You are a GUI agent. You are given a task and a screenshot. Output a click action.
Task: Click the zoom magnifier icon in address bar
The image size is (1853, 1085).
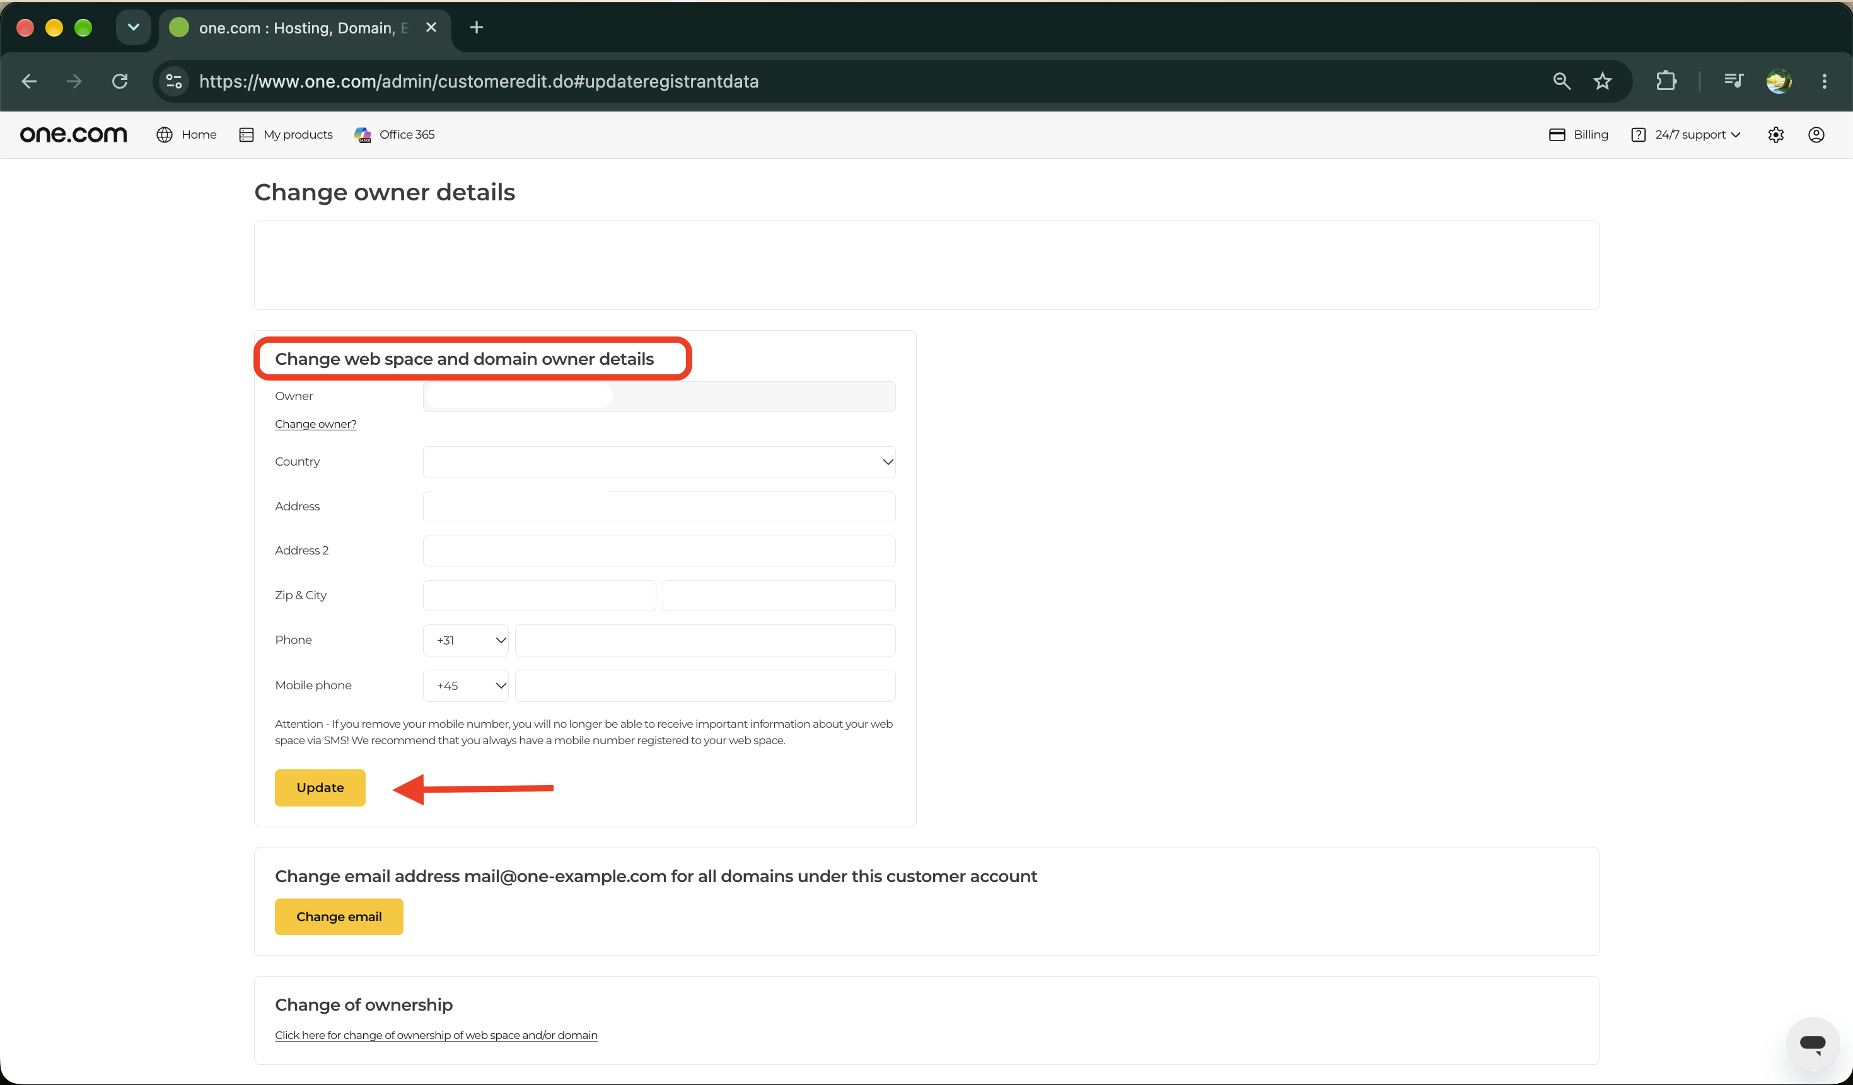tap(1562, 81)
